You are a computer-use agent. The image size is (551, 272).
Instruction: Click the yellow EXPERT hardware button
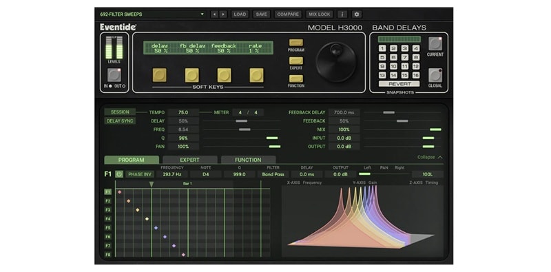pyautogui.click(x=296, y=61)
